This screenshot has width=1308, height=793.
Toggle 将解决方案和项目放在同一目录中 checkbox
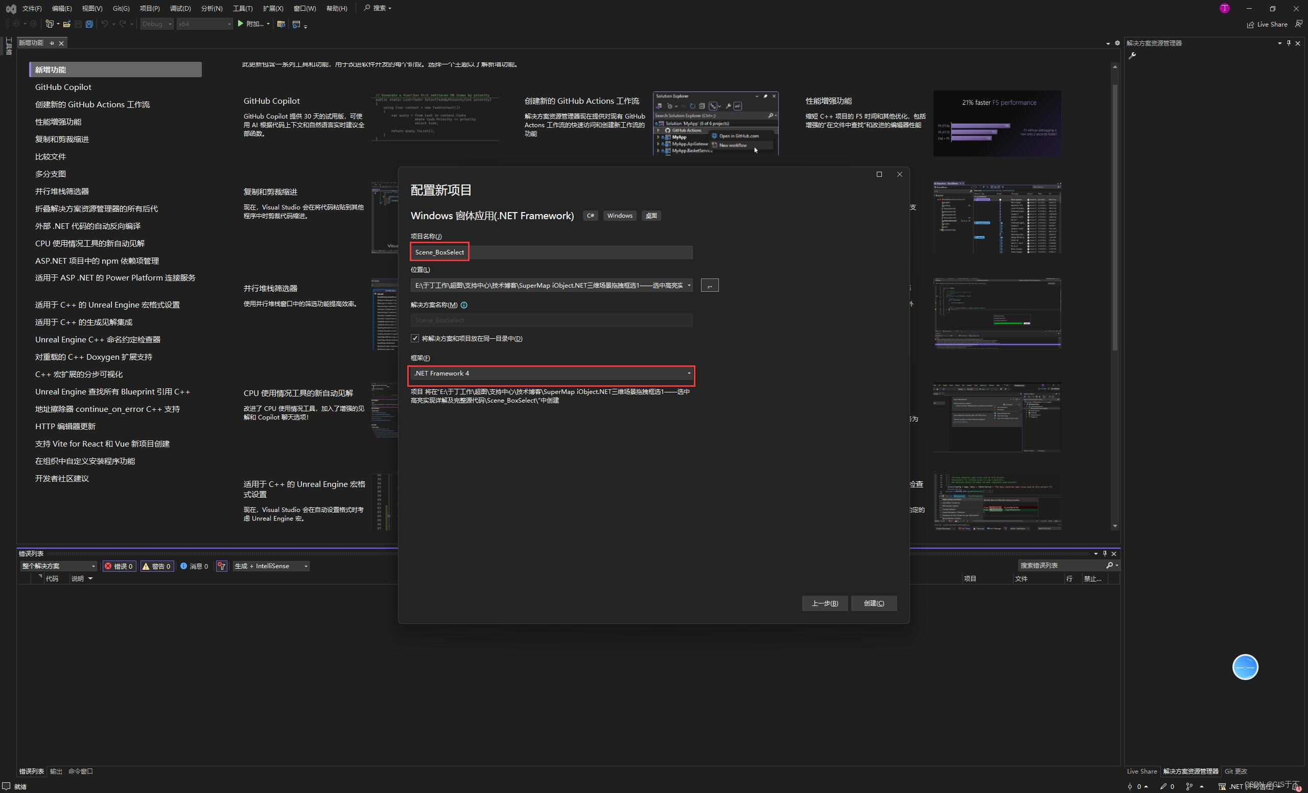click(414, 338)
